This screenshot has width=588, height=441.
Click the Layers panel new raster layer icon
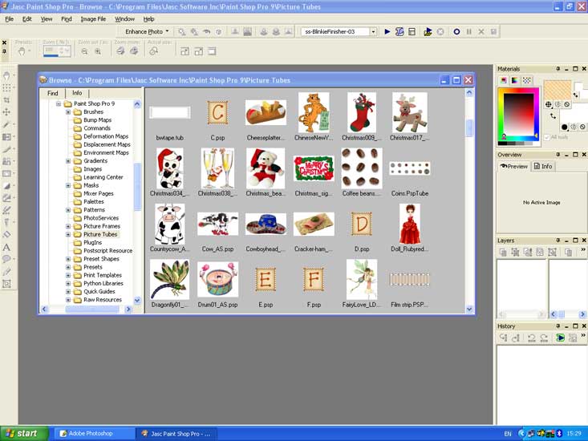click(x=503, y=252)
